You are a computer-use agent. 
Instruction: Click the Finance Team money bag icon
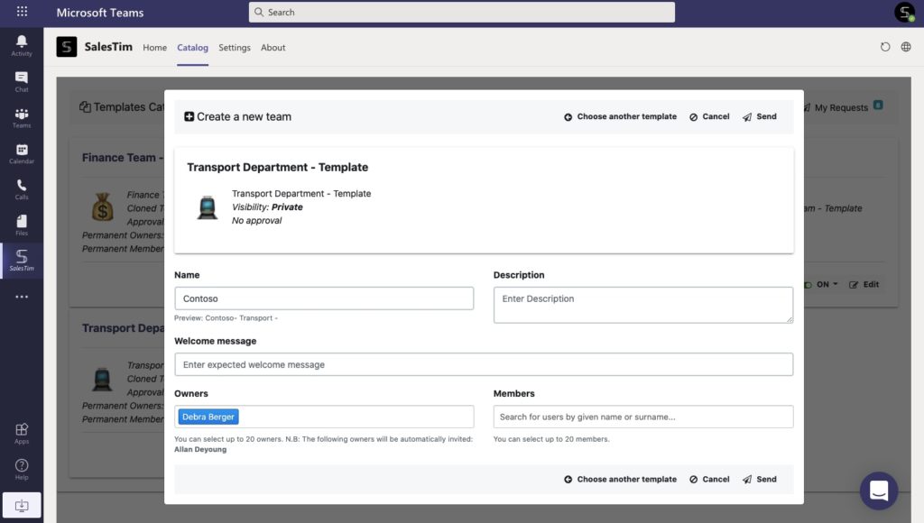pyautogui.click(x=103, y=207)
